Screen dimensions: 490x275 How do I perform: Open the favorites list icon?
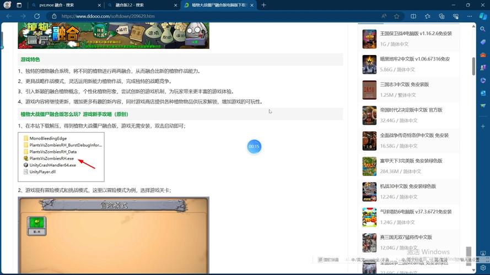[x=428, y=16]
